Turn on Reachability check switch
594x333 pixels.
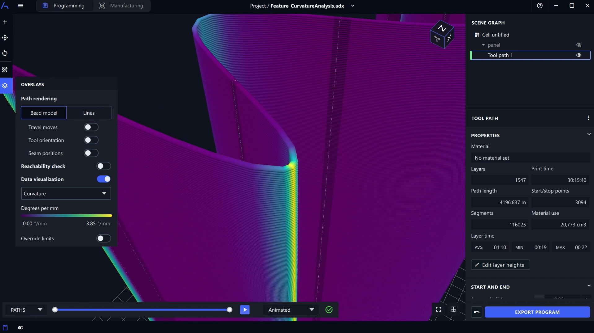point(103,166)
